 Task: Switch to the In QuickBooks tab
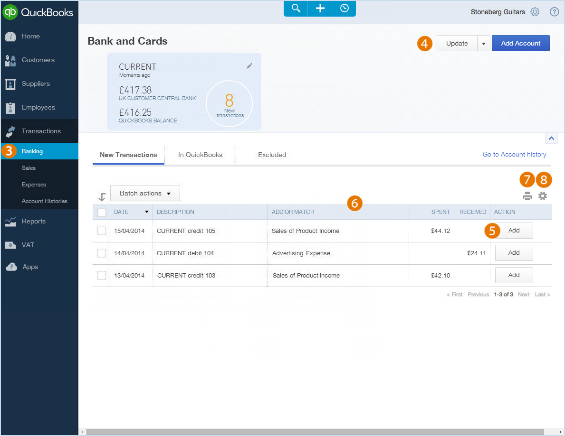coord(200,155)
